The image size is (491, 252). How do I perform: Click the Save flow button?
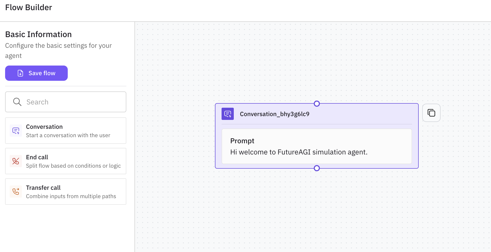(x=36, y=73)
